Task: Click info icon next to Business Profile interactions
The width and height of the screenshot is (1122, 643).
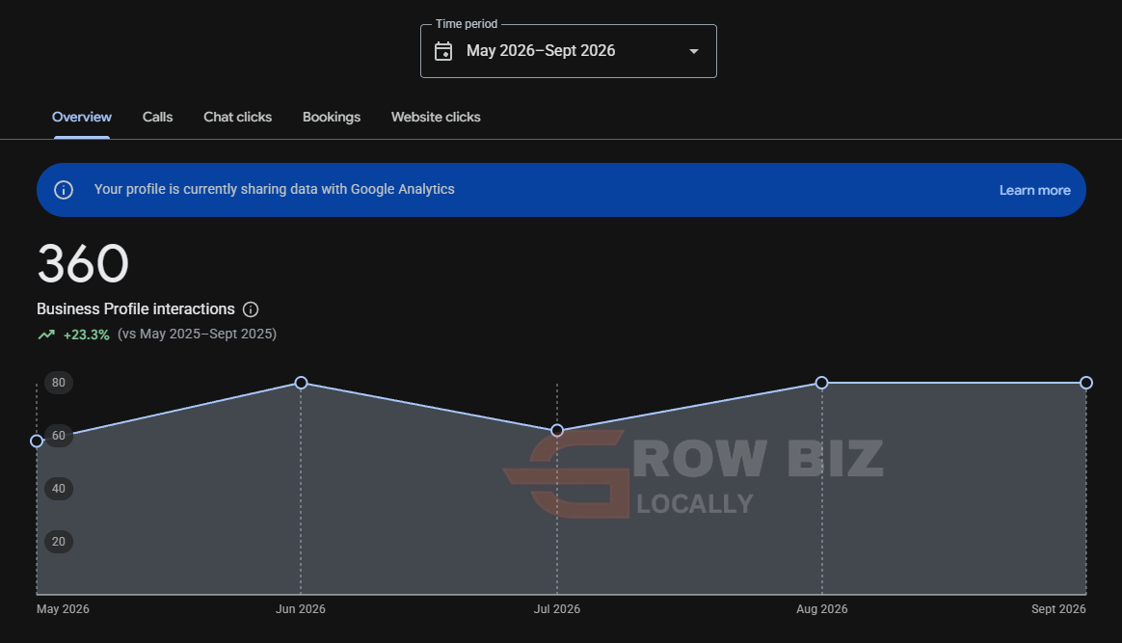Action: 251,309
